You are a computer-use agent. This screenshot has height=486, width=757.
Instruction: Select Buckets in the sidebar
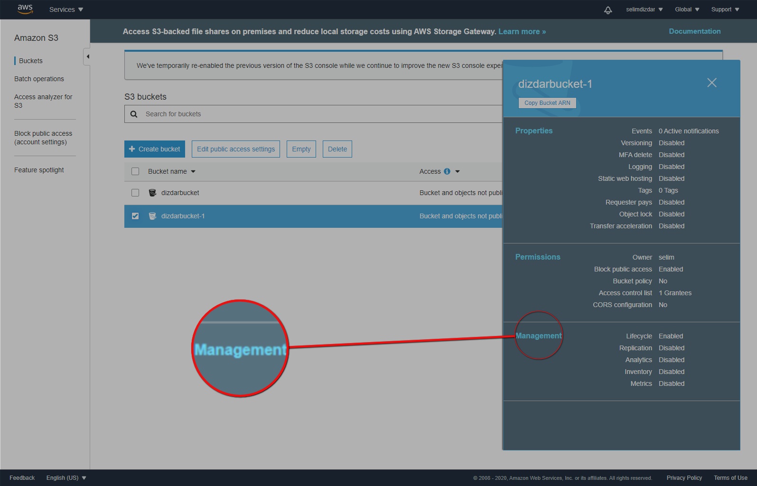point(31,61)
